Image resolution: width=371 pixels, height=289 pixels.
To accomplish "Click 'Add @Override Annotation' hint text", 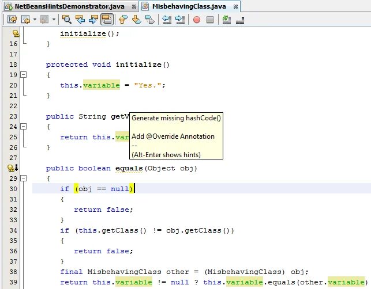I will [x=173, y=136].
